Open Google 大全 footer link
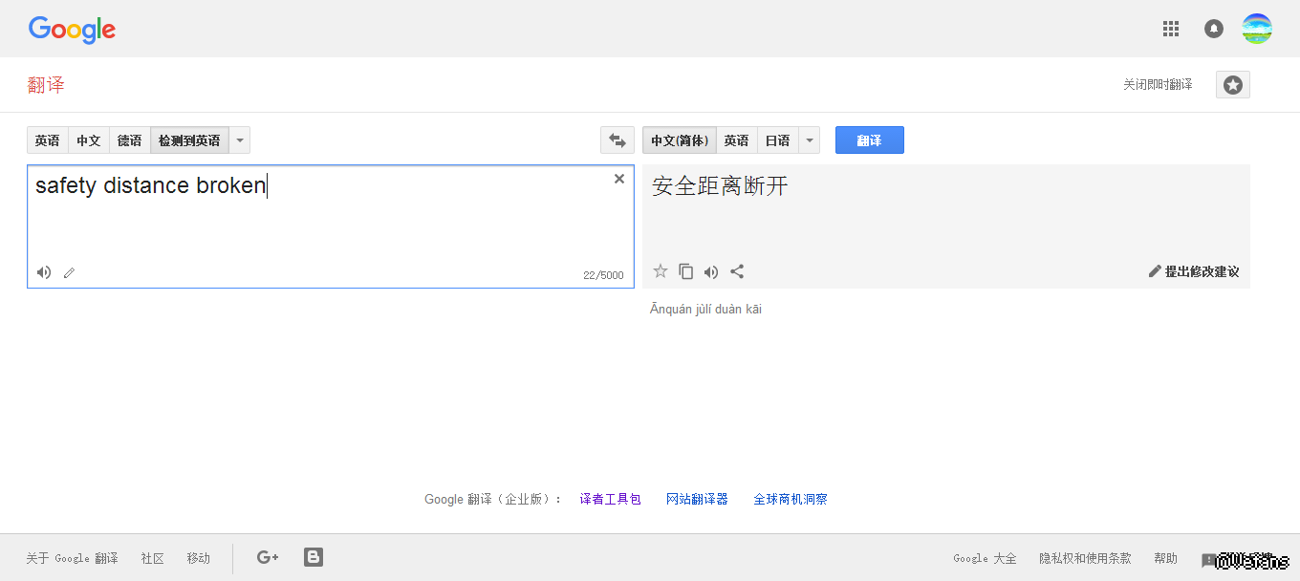This screenshot has width=1300, height=581. click(986, 558)
